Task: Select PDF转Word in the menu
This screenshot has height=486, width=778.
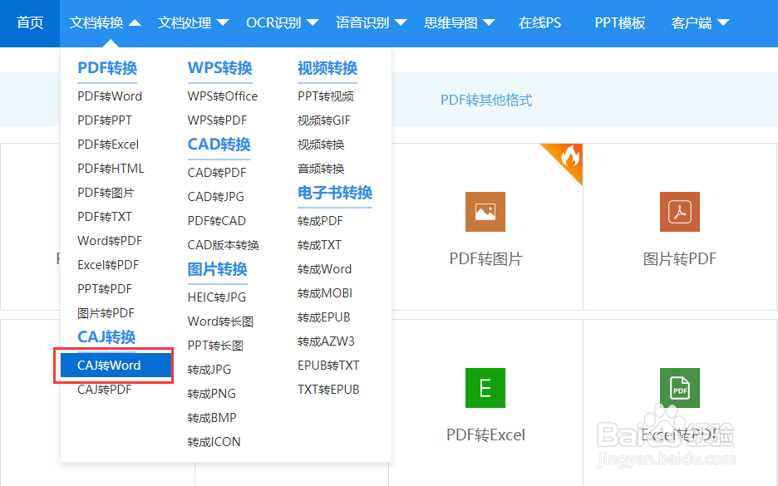Action: pyautogui.click(x=110, y=96)
